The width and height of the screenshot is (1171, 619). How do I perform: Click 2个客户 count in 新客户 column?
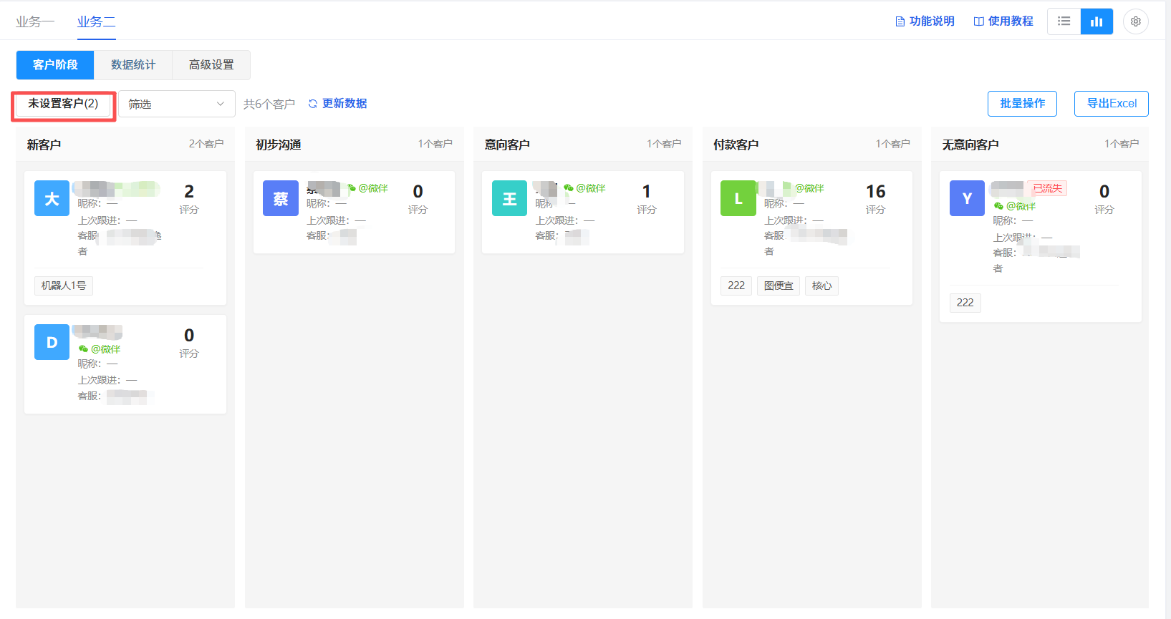point(206,144)
